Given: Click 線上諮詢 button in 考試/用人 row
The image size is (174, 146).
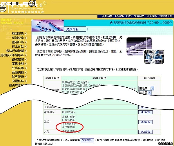Looking at the screenshot, I should 145,112.
